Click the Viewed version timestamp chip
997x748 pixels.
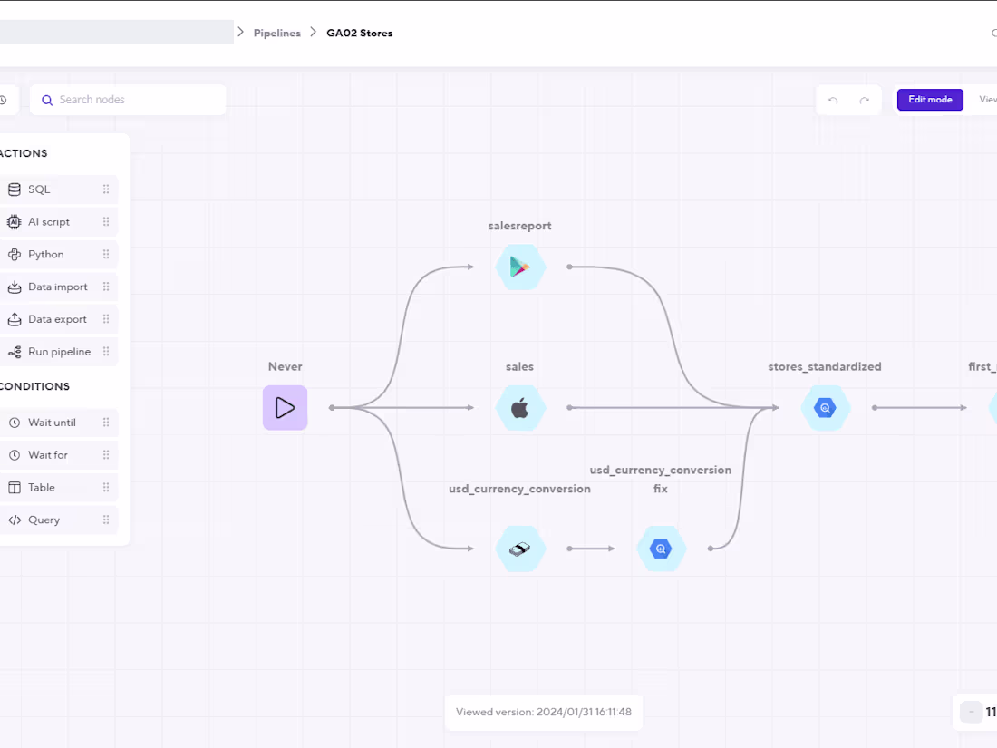tap(543, 712)
